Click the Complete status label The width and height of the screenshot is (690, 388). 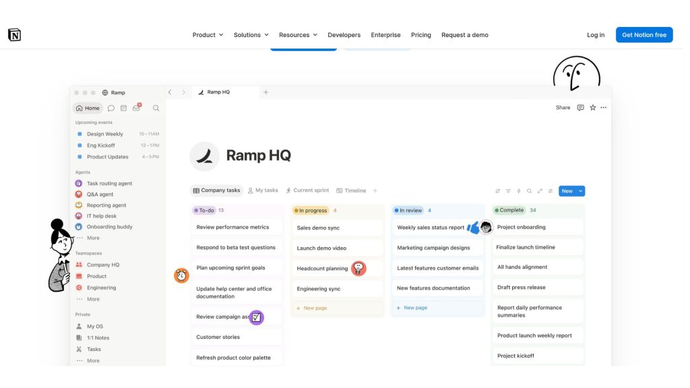509,210
